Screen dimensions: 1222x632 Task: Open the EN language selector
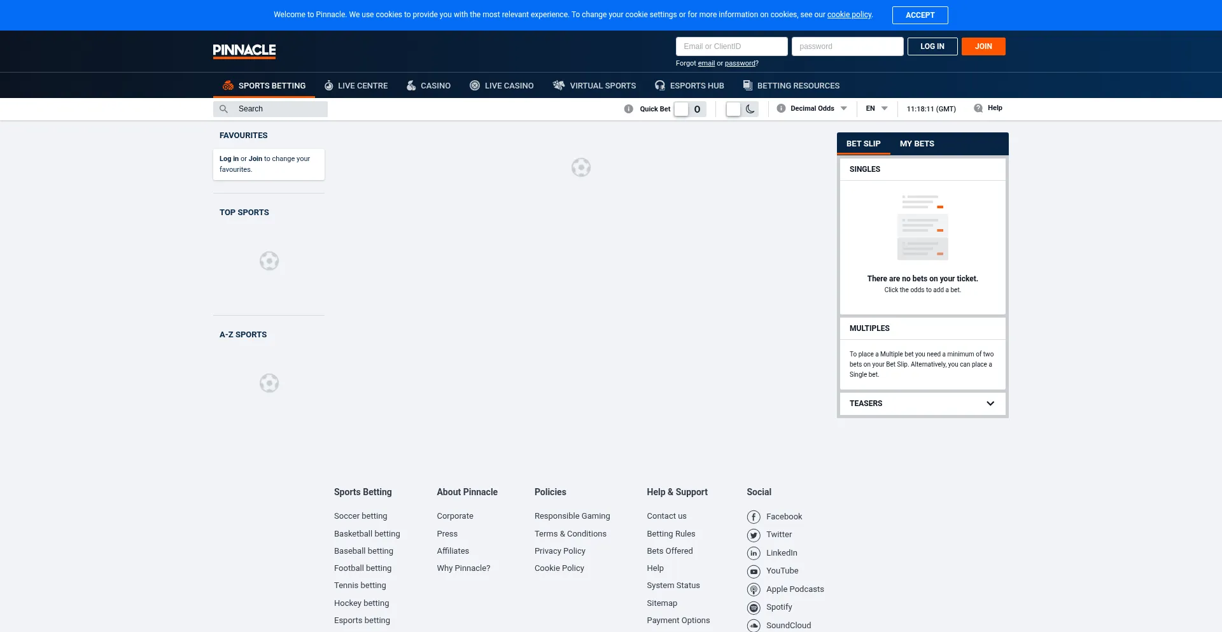point(876,108)
